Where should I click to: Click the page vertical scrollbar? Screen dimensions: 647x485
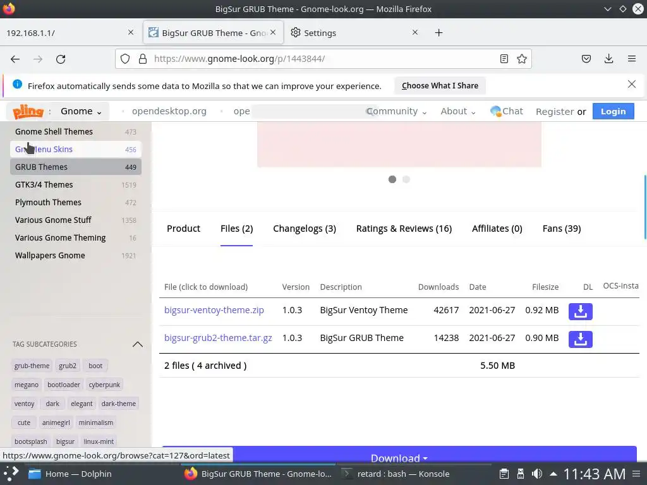point(645,207)
